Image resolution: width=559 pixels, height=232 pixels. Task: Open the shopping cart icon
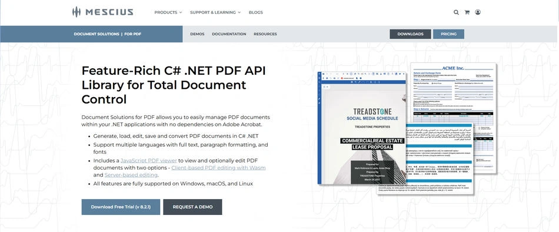[467, 12]
